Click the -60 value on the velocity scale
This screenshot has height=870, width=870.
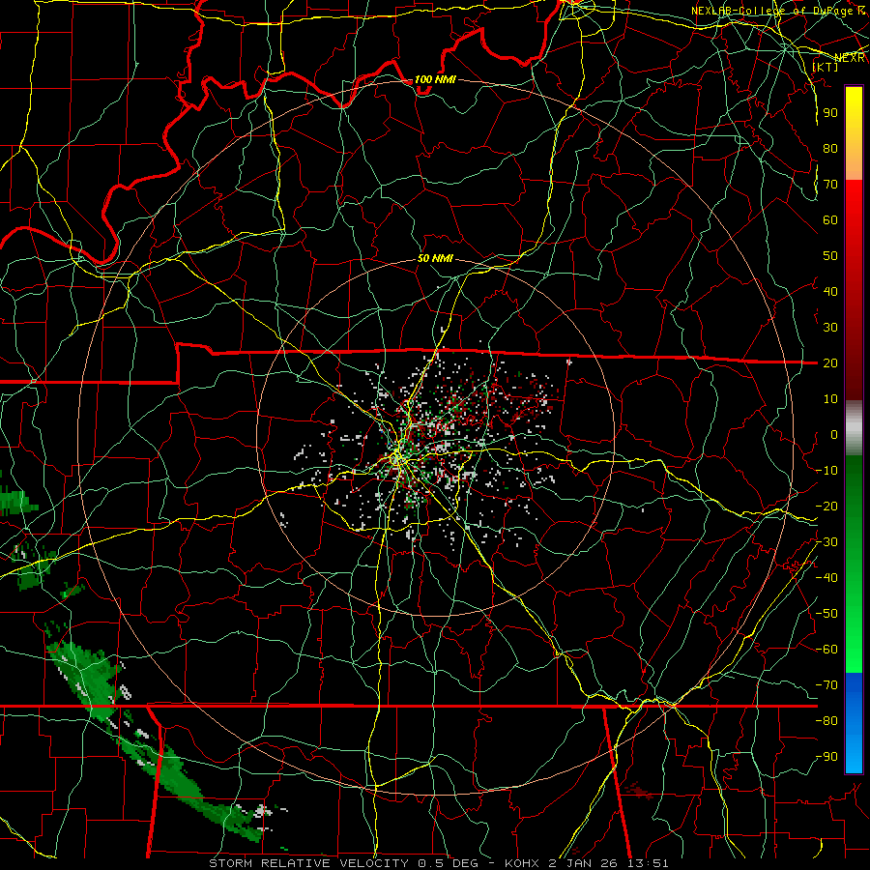coord(826,650)
